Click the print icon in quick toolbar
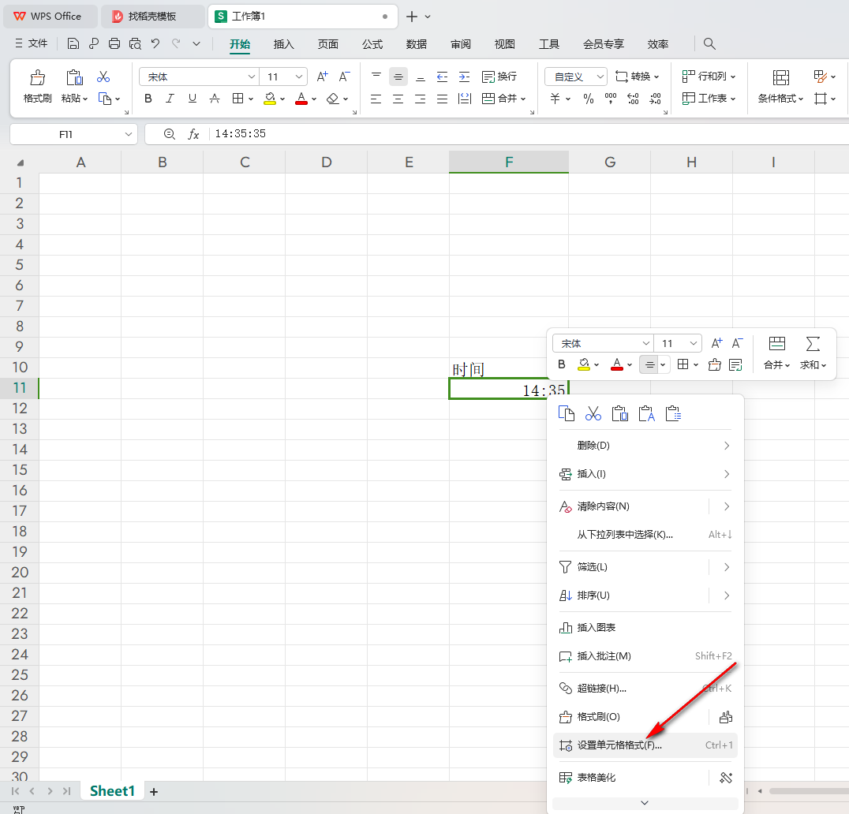 click(x=114, y=44)
